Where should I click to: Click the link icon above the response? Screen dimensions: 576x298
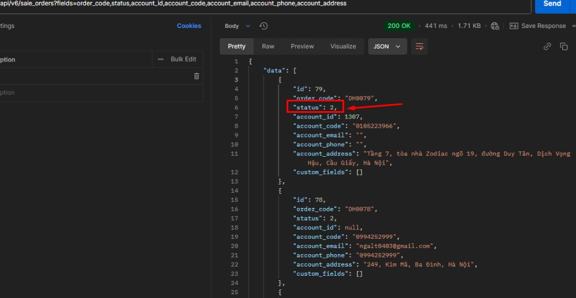coord(547,47)
